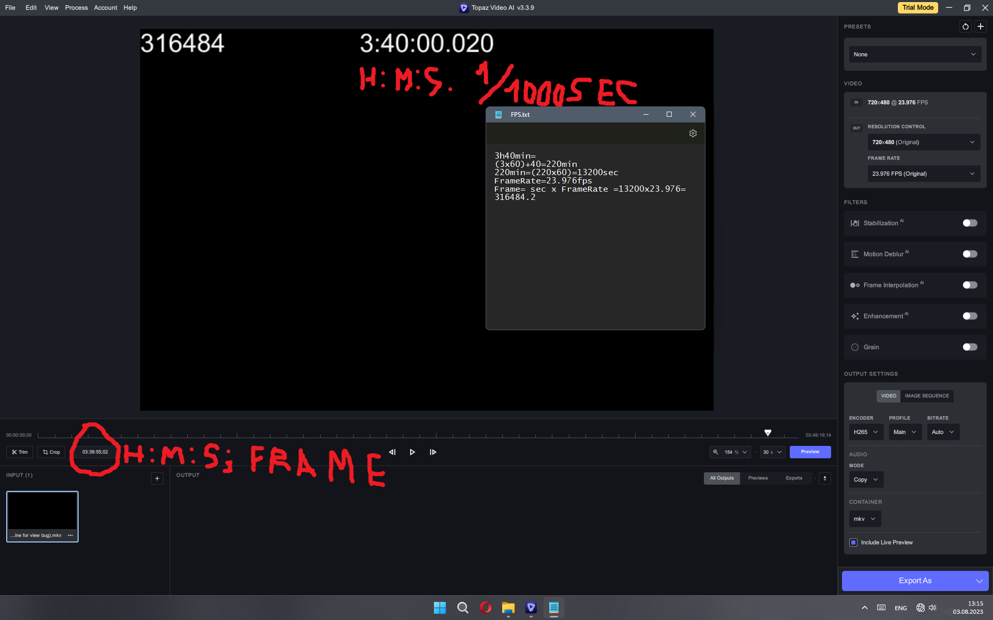Enable the Grain filter
The image size is (993, 620).
pos(970,347)
